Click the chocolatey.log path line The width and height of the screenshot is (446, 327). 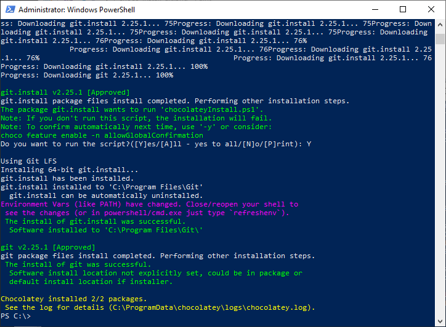[160, 307]
